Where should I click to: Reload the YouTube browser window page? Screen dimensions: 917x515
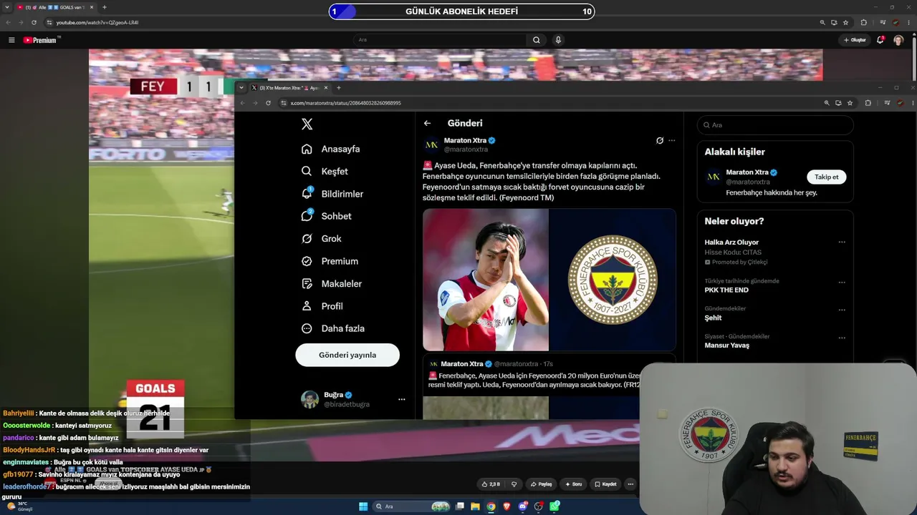tap(34, 22)
